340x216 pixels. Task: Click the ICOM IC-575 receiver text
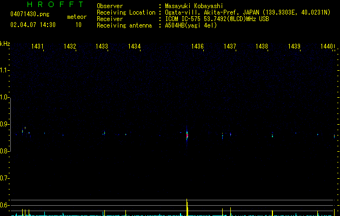click(x=217, y=19)
